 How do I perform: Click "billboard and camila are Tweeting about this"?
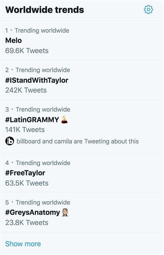coord(78,141)
